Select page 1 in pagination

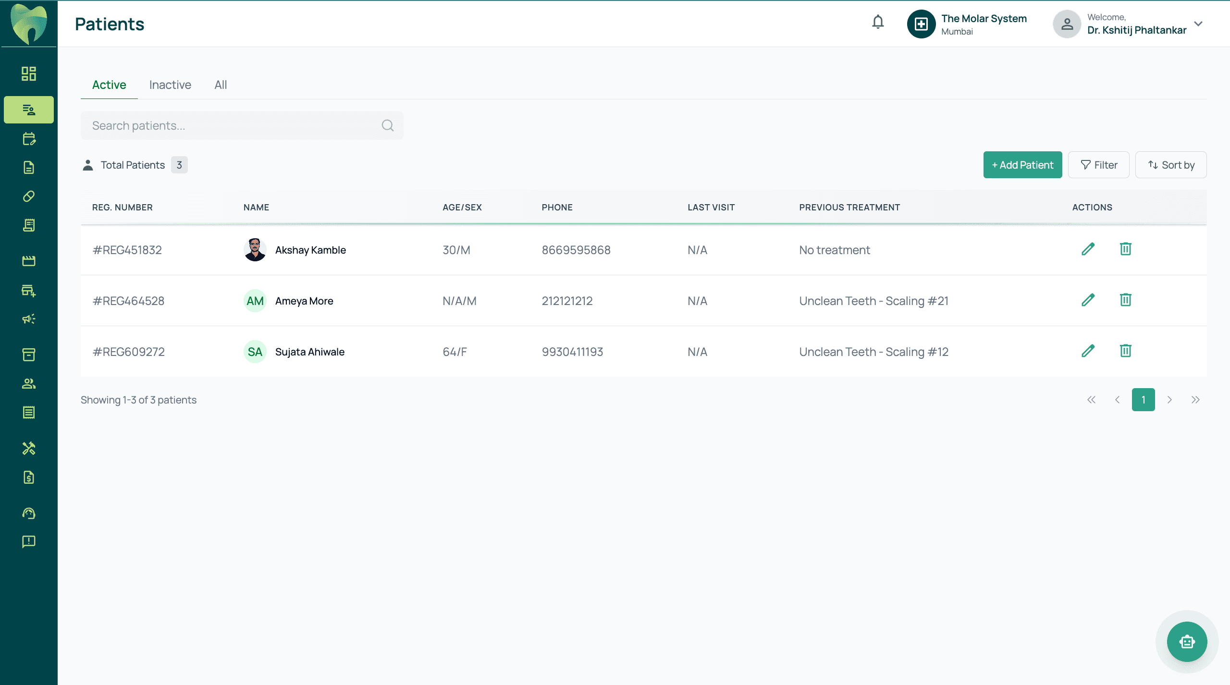(1143, 400)
